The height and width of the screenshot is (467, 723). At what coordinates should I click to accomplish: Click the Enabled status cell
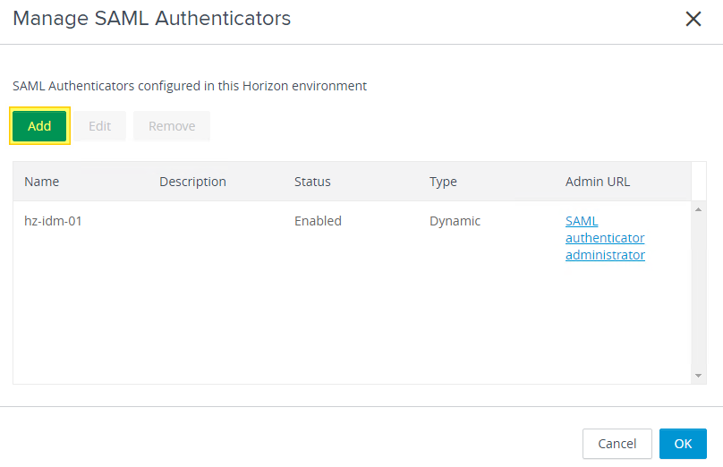[318, 221]
